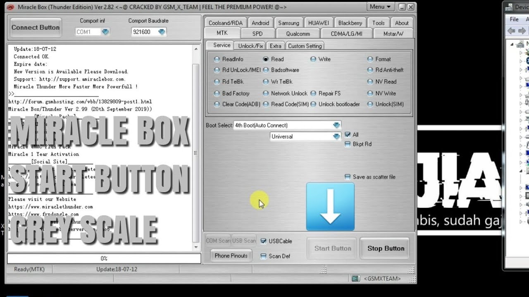Click Back arrow in Device Manager window
This screenshot has height=297, width=529.
(x=511, y=31)
